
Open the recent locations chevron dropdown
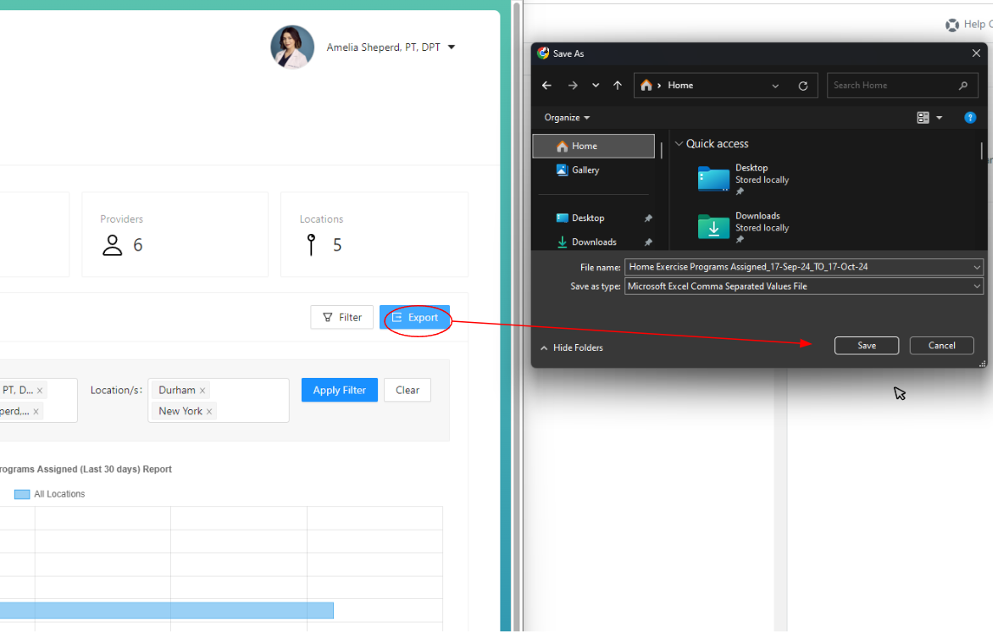tap(596, 86)
